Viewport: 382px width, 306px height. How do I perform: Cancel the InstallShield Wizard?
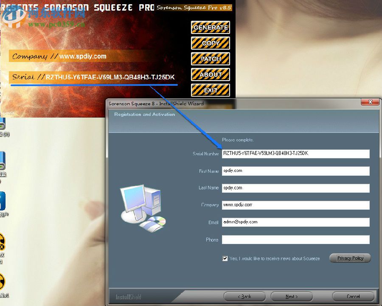coord(353,297)
